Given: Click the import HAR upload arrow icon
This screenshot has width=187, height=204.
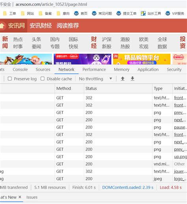Looking at the screenshot, I should tap(123, 79).
